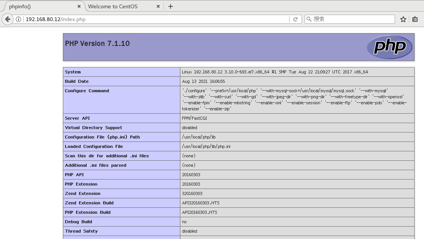Select the Thread Safety disabled value

(x=189, y=231)
